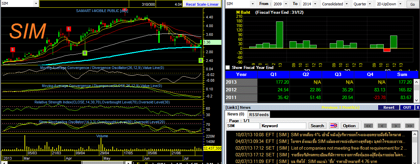
Task: Click the 83.67 Sum cell for 2011
Action: [400, 97]
